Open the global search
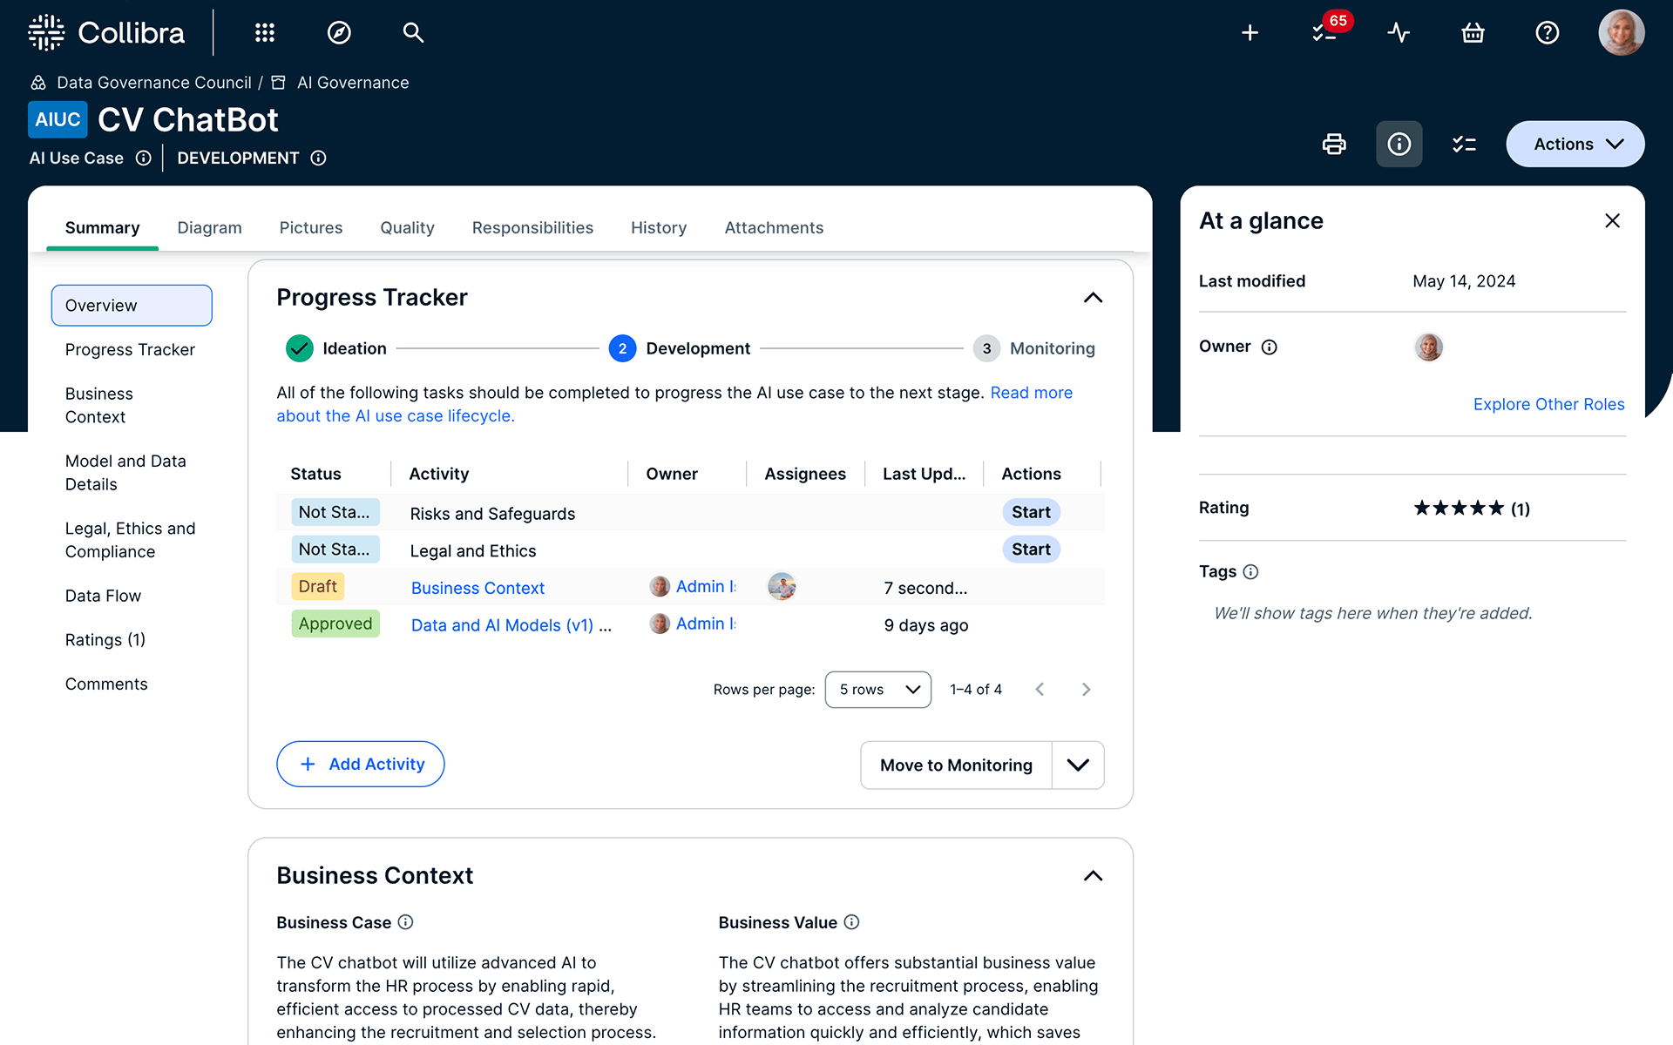 (413, 32)
